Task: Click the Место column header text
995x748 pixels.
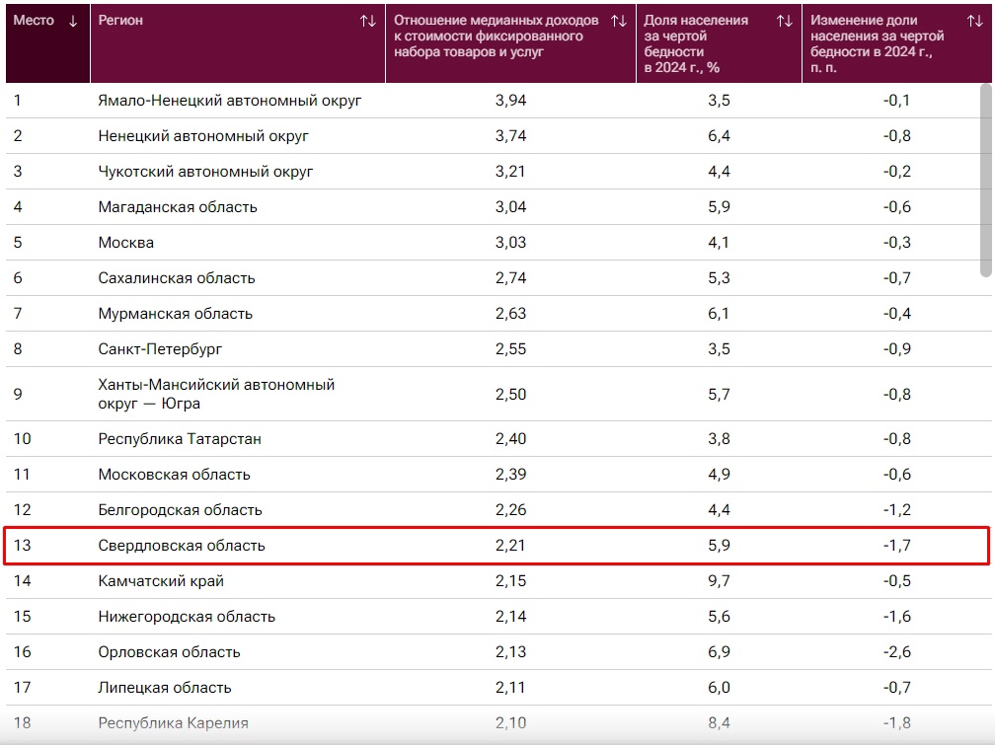Action: point(34,21)
